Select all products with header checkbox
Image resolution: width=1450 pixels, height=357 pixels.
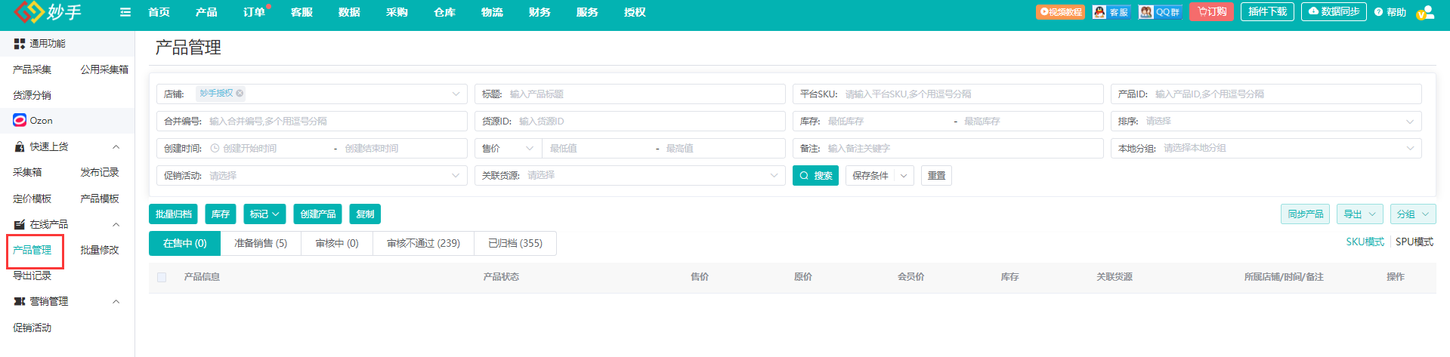162,277
